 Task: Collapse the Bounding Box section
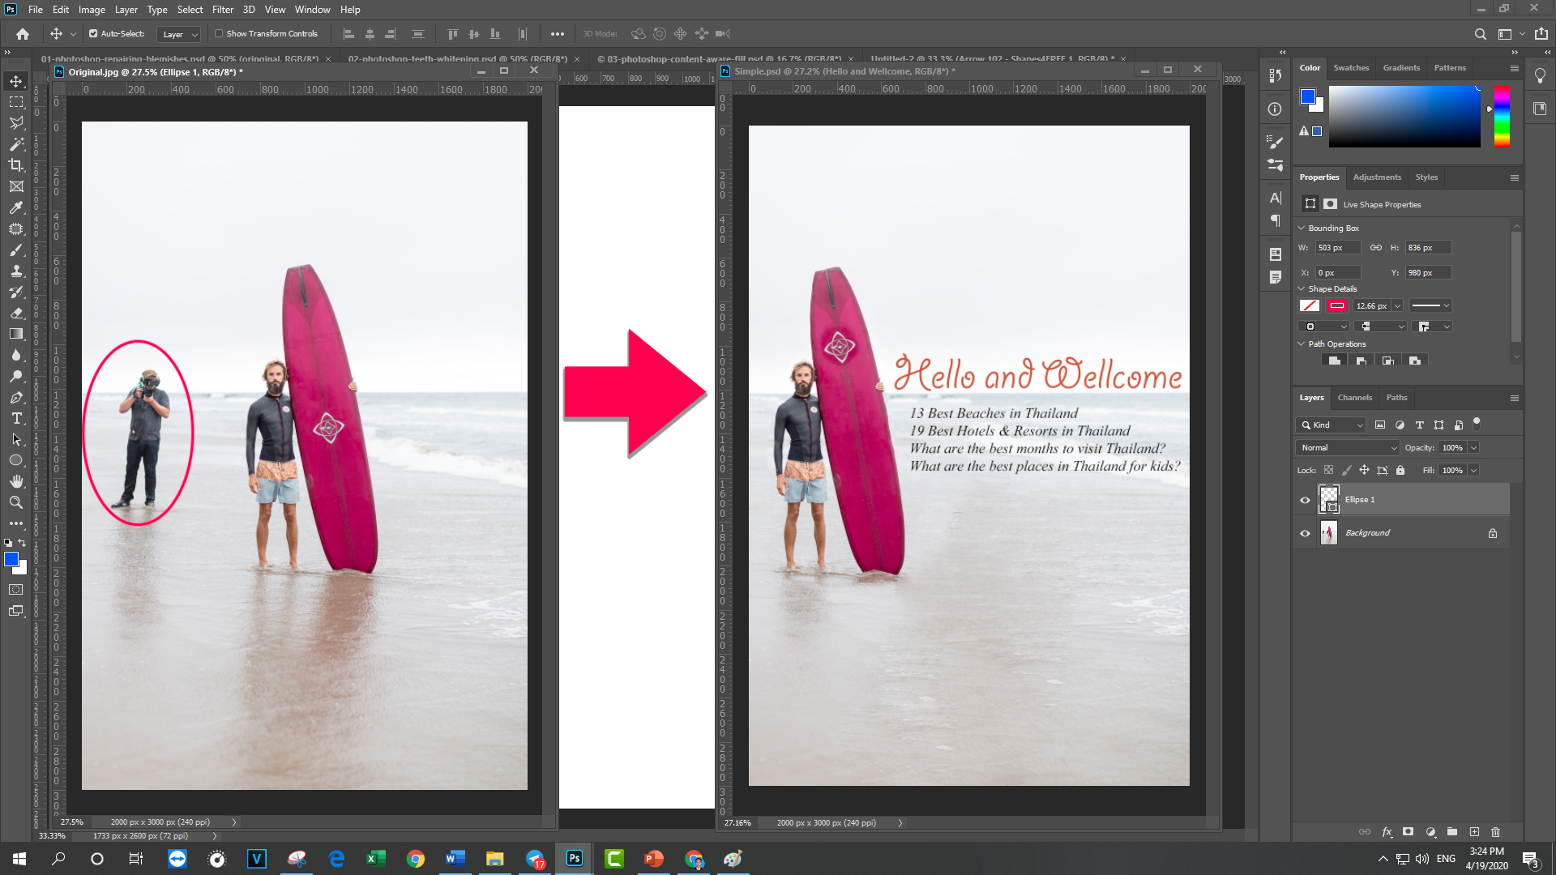[x=1302, y=228]
